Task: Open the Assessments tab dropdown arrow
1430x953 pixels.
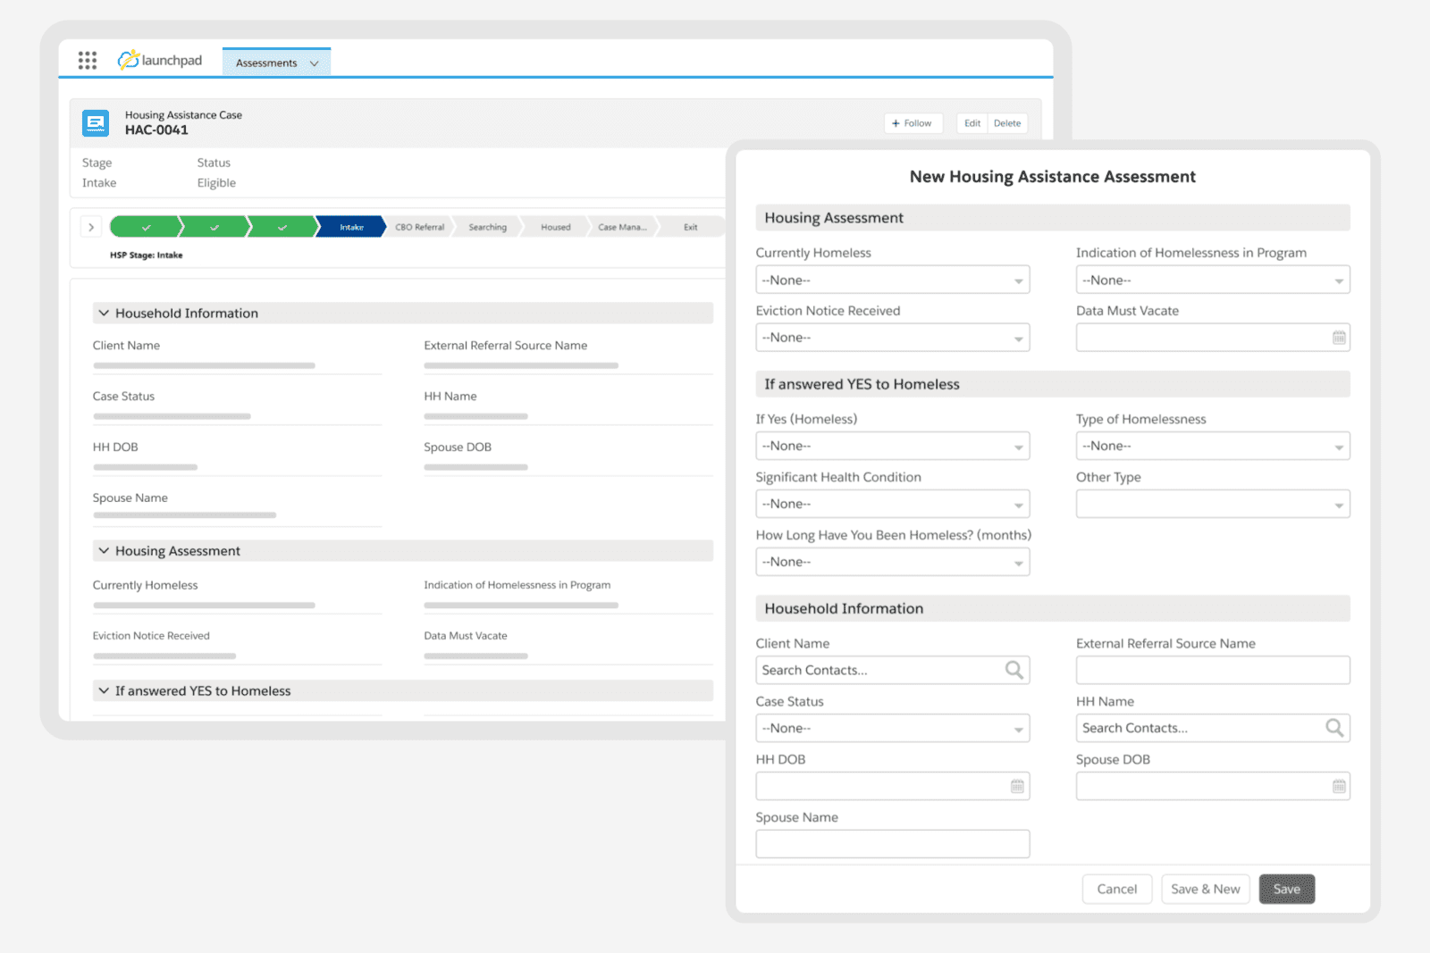Action: click(314, 63)
